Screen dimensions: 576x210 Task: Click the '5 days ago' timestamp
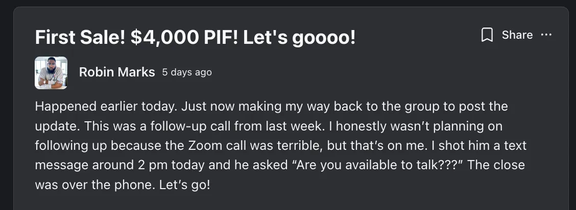pos(187,72)
